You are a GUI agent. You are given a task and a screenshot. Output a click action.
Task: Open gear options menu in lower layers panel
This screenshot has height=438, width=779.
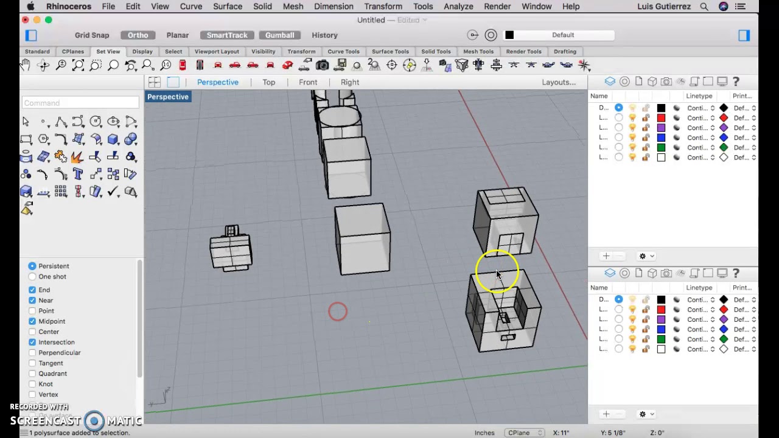click(645, 414)
